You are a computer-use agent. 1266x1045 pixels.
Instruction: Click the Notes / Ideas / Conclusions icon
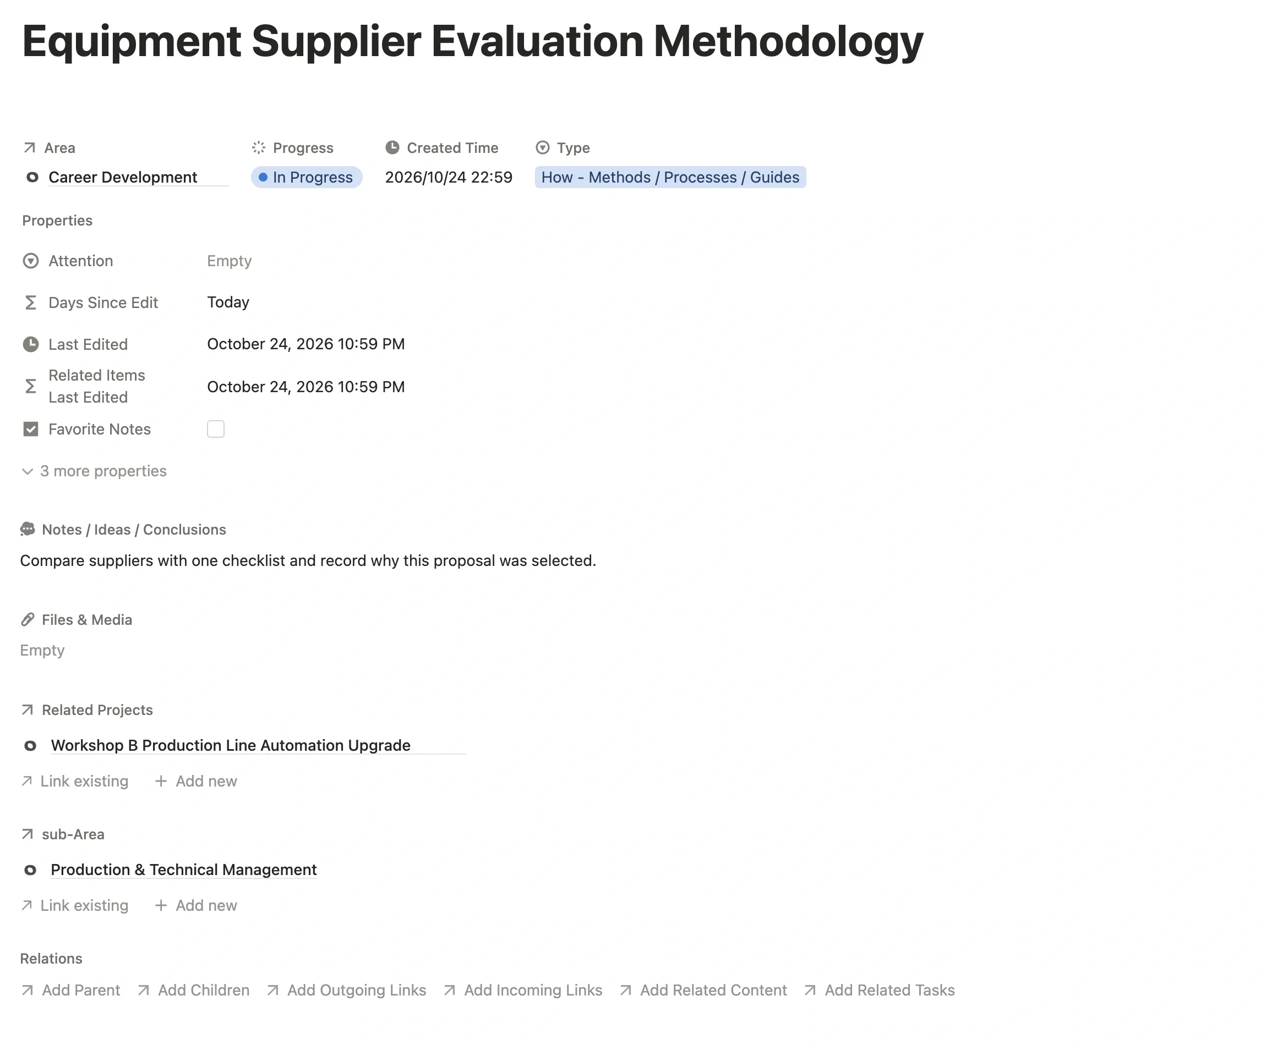[28, 529]
